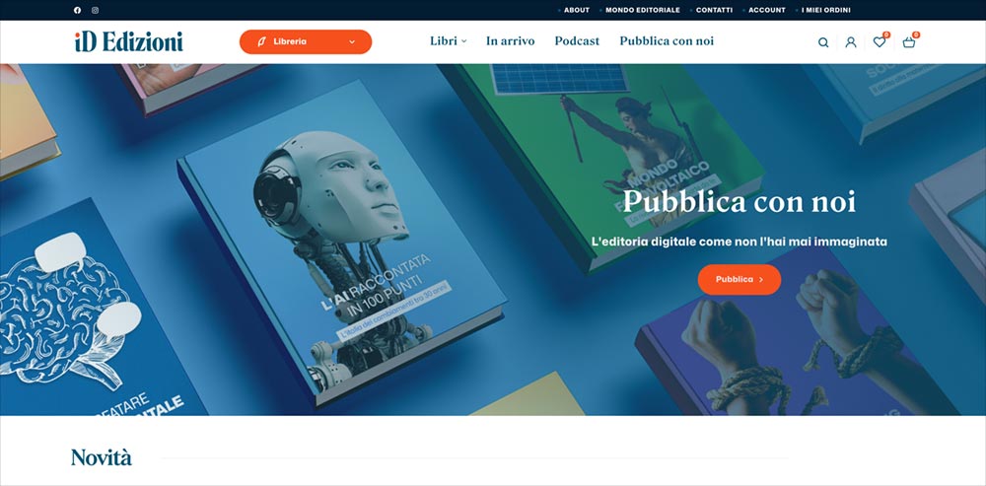Click the leaf icon in Libreria button
This screenshot has height=486, width=986.
[261, 41]
